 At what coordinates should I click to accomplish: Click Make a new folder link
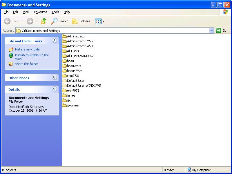coord(28,49)
